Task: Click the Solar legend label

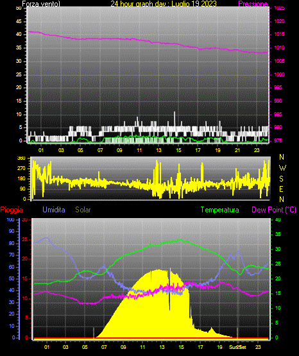Action: pyautogui.click(x=83, y=210)
